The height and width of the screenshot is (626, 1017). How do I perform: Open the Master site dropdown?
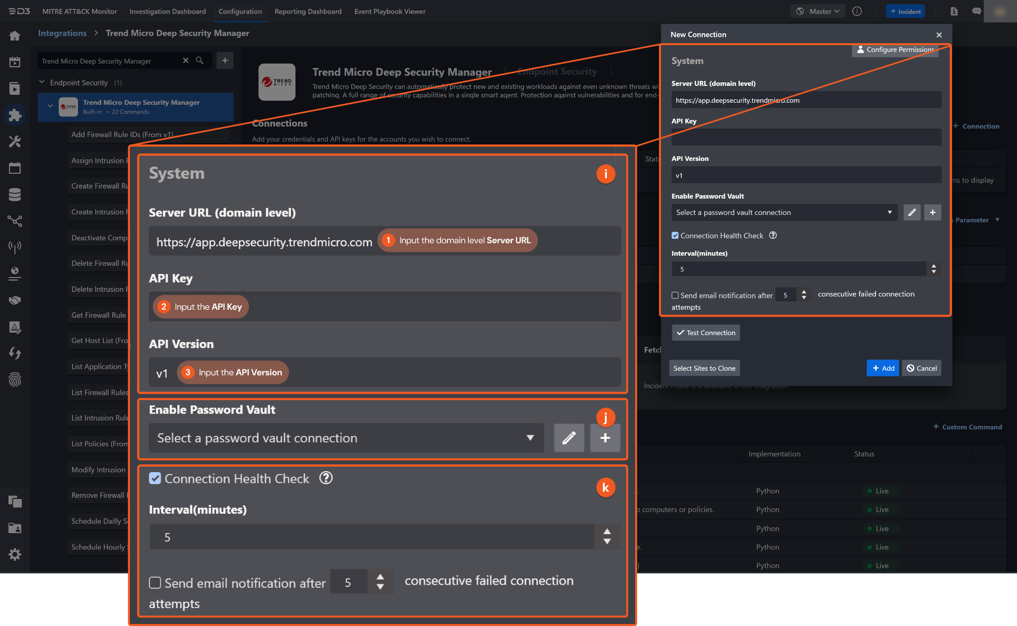817,11
